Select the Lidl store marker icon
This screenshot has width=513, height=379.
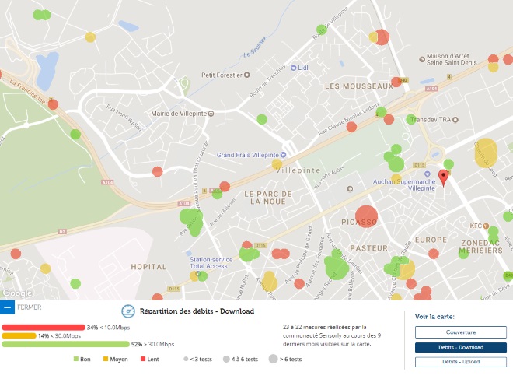(x=294, y=68)
